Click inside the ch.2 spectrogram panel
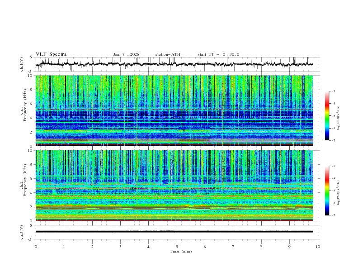 click(176, 186)
